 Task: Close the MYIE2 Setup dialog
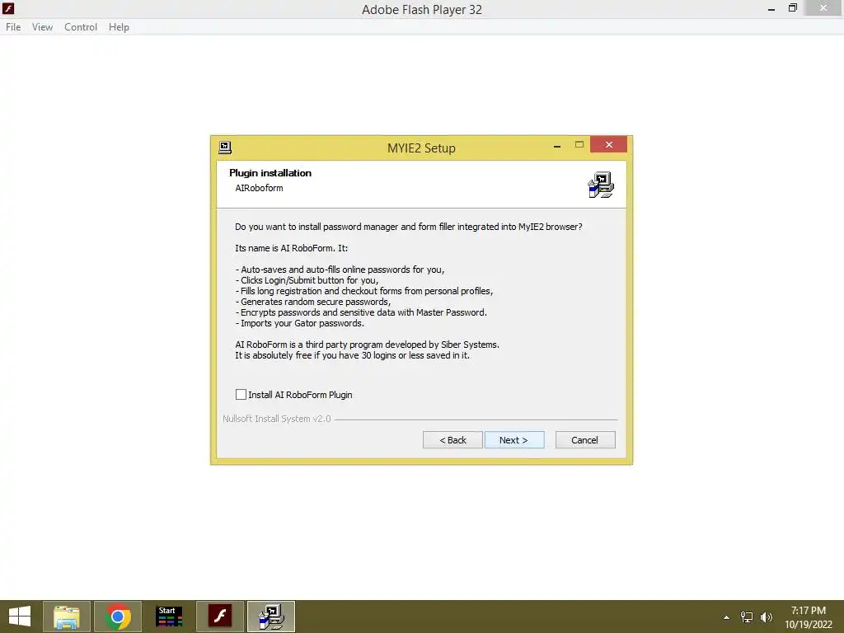609,144
